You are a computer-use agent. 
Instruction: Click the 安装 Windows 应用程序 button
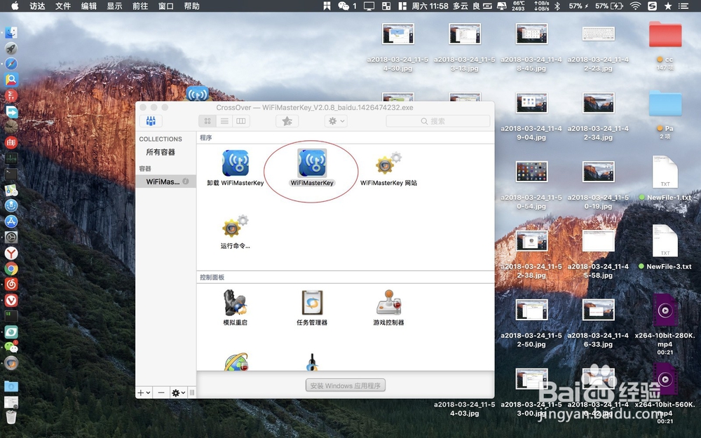tap(345, 385)
